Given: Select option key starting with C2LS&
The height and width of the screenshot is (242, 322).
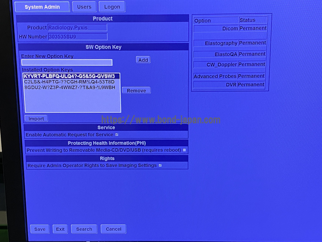Looking at the screenshot, I should [72, 82].
